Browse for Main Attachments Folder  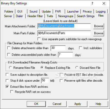pos(99,26)
